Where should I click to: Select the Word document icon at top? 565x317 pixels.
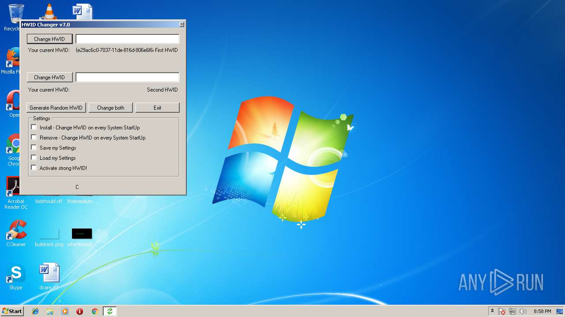[x=83, y=12]
